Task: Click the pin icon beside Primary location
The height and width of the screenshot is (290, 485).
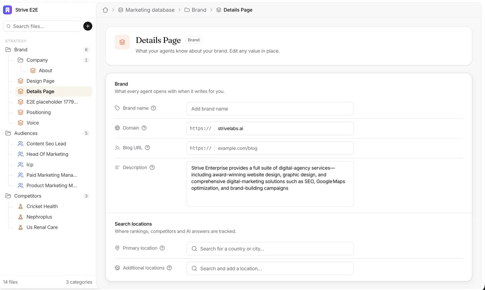Action: (x=117, y=248)
